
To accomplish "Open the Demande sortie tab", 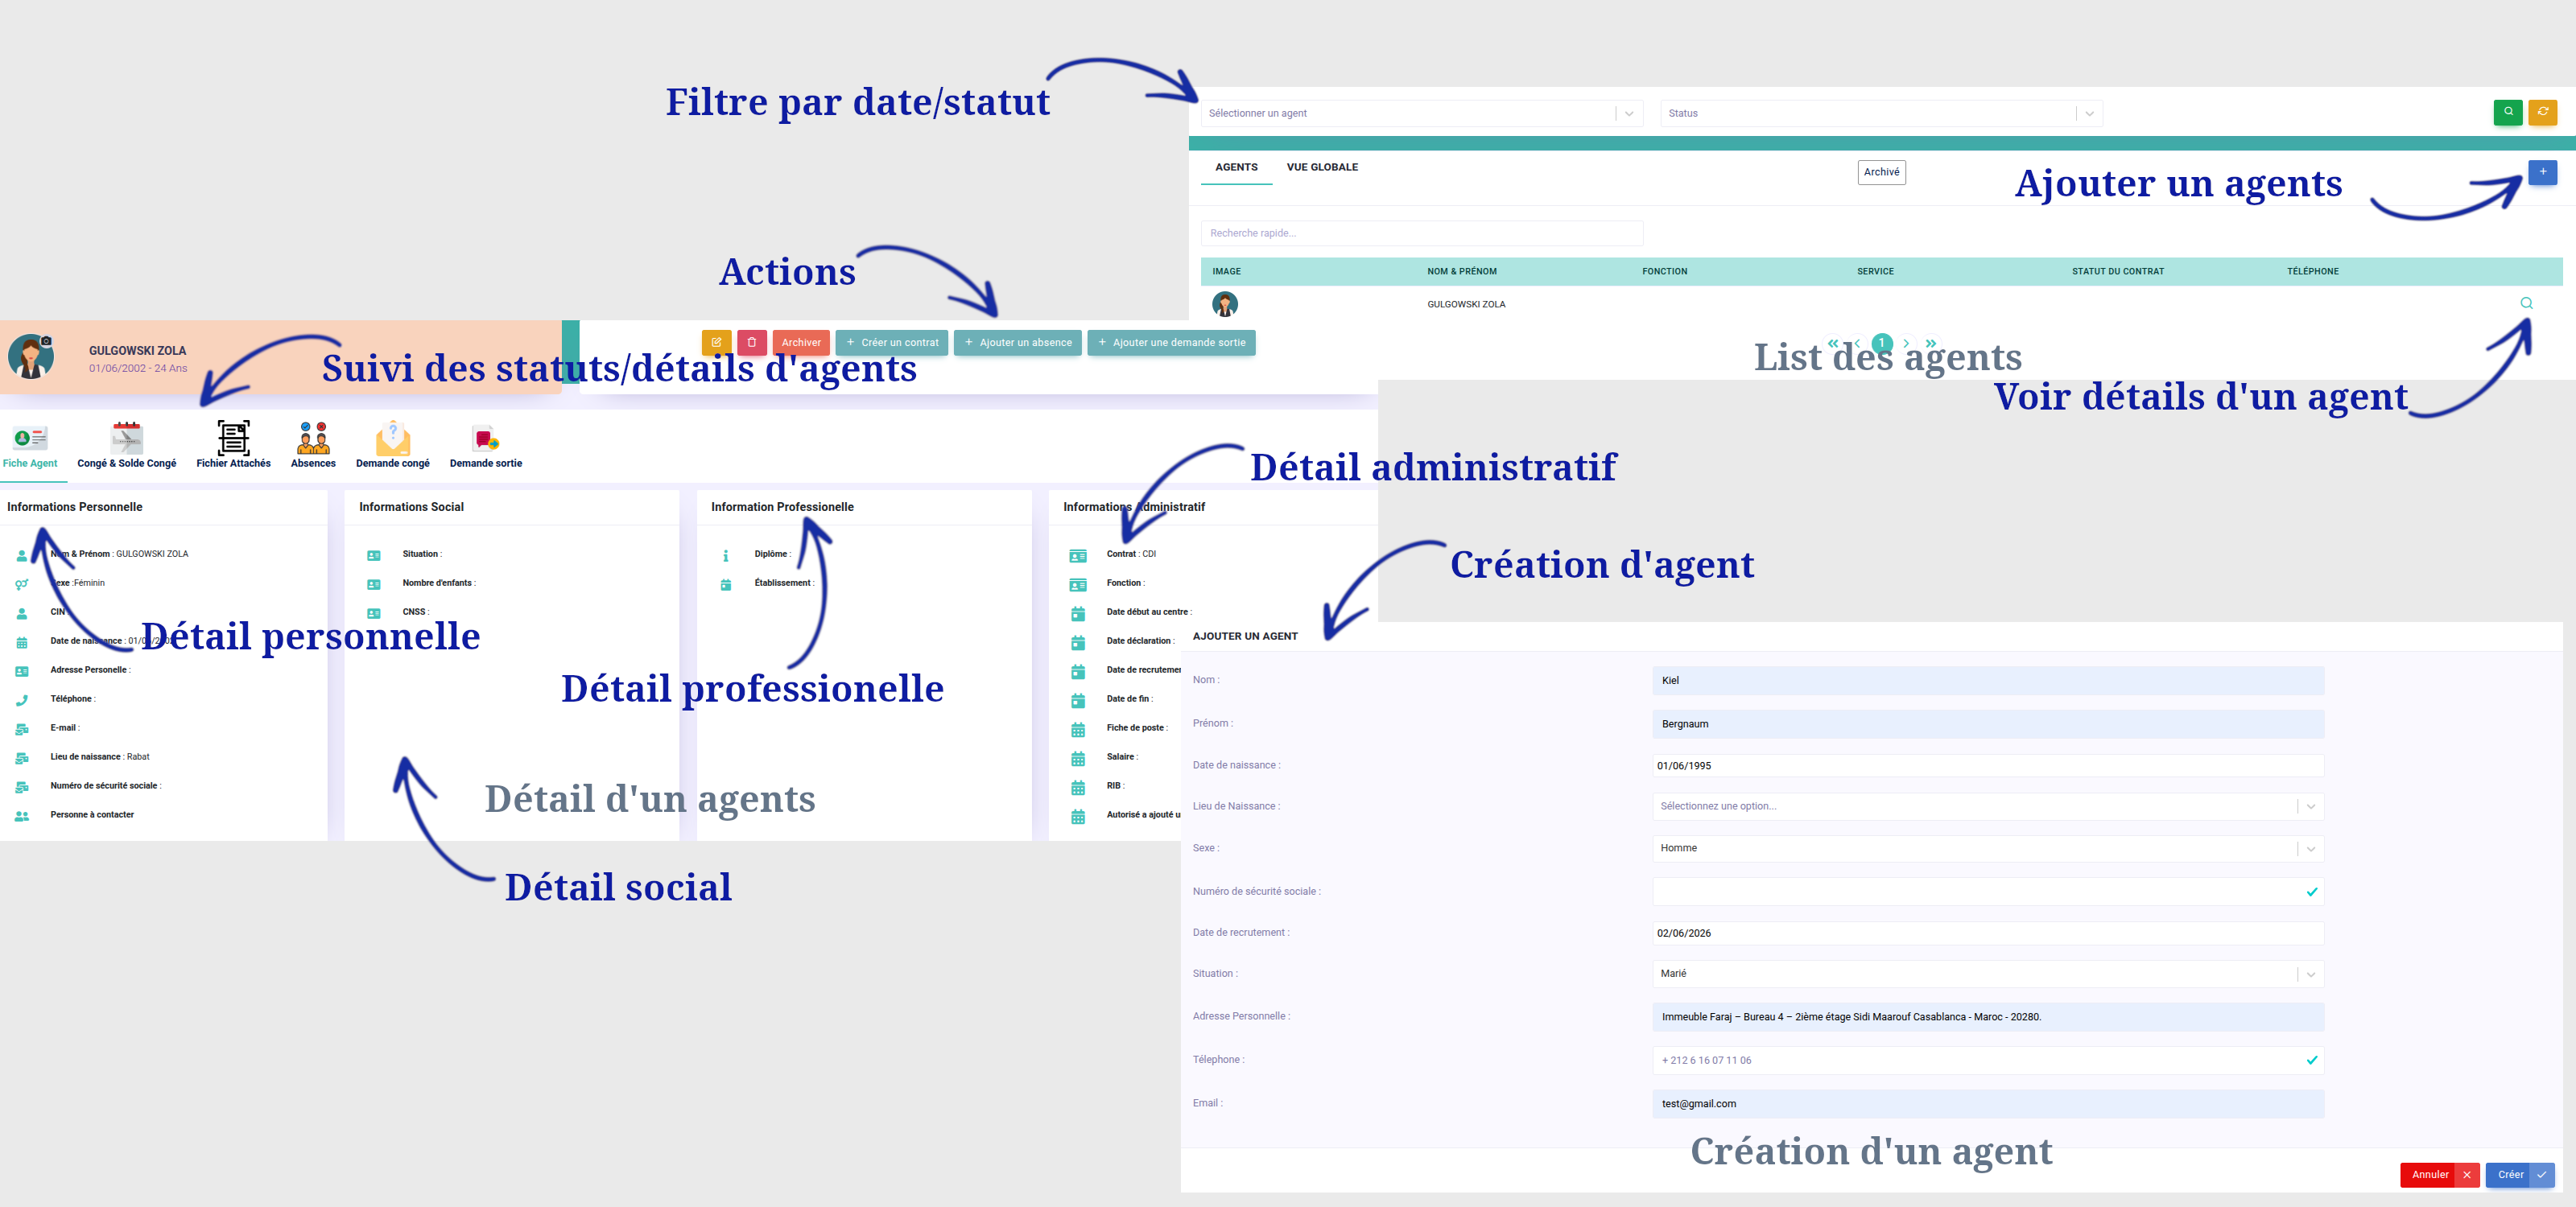I will [x=486, y=446].
